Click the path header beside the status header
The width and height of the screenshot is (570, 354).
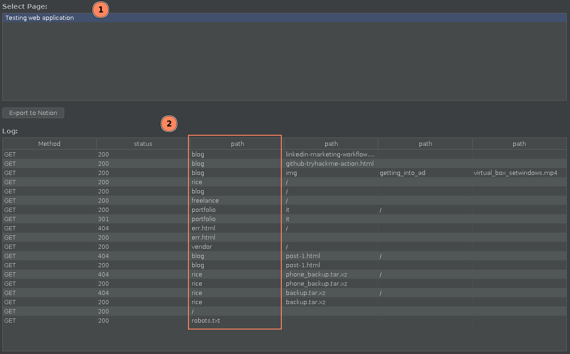pos(237,144)
